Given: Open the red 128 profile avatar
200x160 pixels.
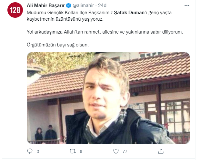Looking at the screenshot, I should tap(15, 10).
